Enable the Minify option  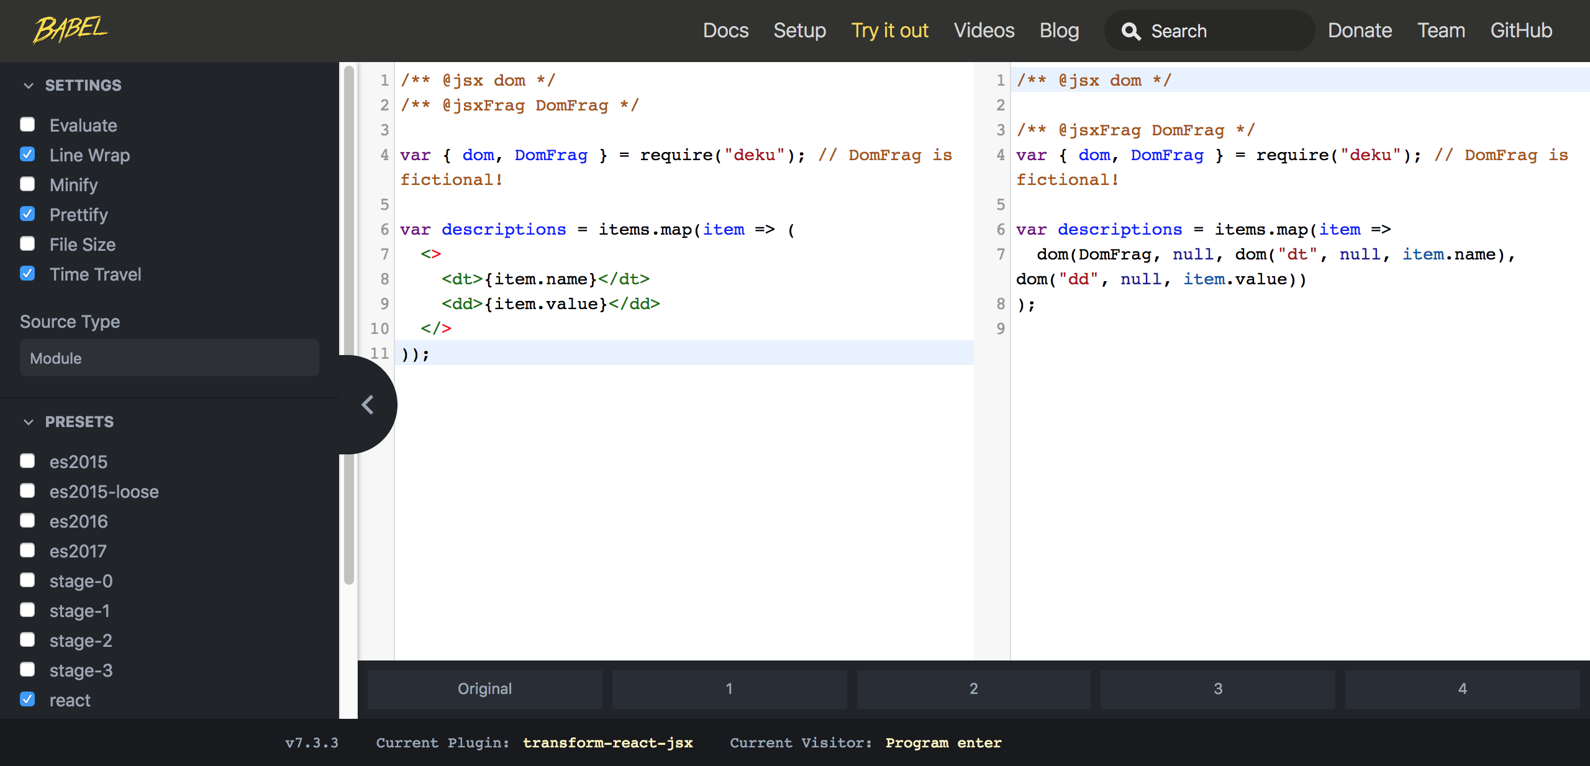tap(27, 184)
